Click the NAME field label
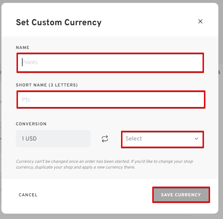The image size is (223, 219). pyautogui.click(x=23, y=48)
